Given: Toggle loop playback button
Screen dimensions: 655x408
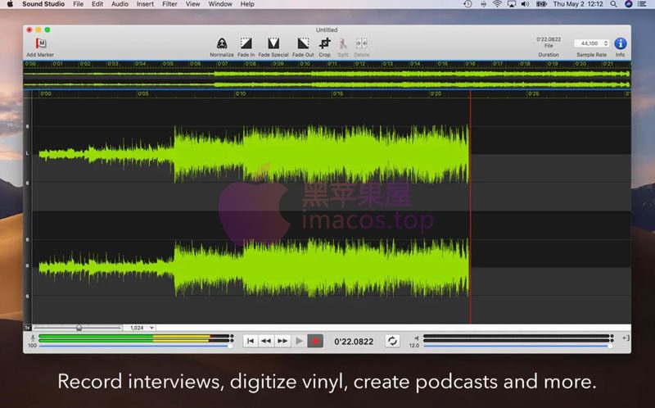Looking at the screenshot, I should pyautogui.click(x=392, y=341).
